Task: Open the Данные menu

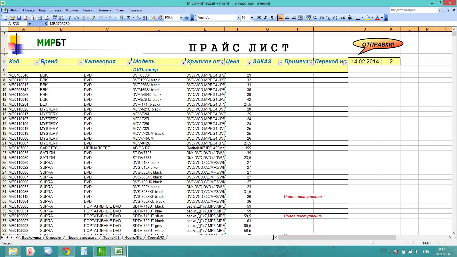Action: (105, 10)
